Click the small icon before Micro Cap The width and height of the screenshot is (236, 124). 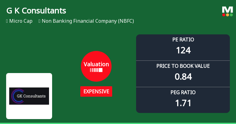coord(7,21)
